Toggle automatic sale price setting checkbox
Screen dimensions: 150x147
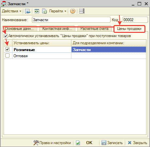pos(6,36)
